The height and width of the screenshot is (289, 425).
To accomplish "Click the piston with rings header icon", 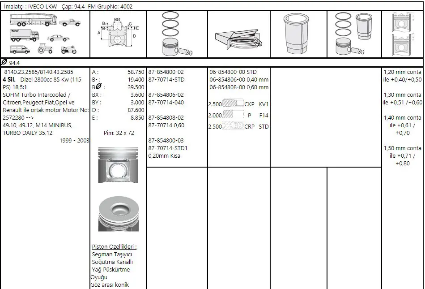I will click(x=177, y=34).
